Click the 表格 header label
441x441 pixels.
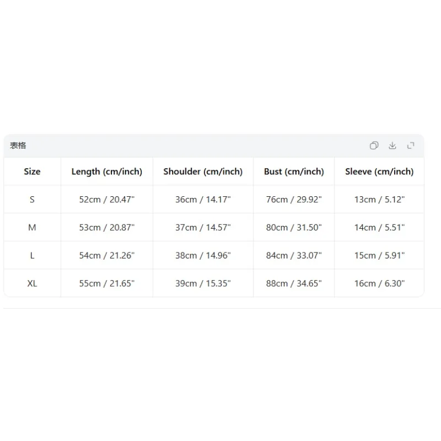(x=18, y=146)
